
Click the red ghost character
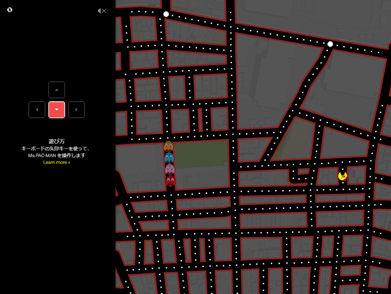tap(170, 180)
